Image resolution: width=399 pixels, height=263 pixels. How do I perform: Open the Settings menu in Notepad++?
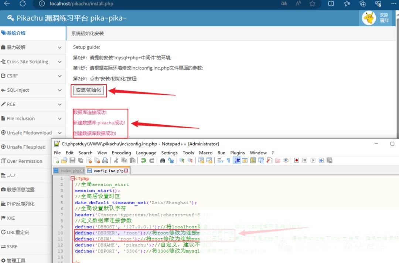169,153
